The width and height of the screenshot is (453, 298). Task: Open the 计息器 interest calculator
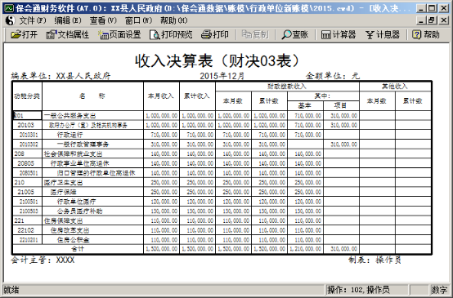(383, 34)
